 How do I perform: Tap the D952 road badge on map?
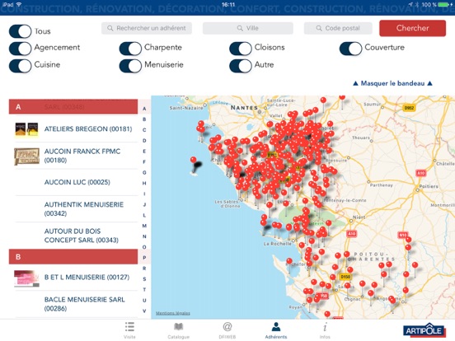click(x=409, y=108)
